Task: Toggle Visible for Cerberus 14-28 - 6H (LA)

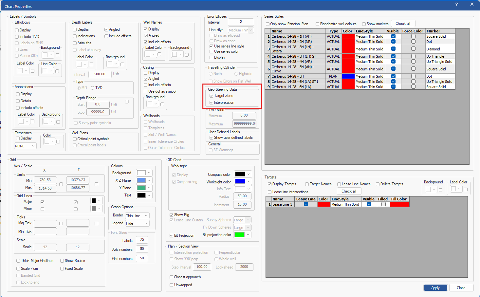Action: pos(393,87)
